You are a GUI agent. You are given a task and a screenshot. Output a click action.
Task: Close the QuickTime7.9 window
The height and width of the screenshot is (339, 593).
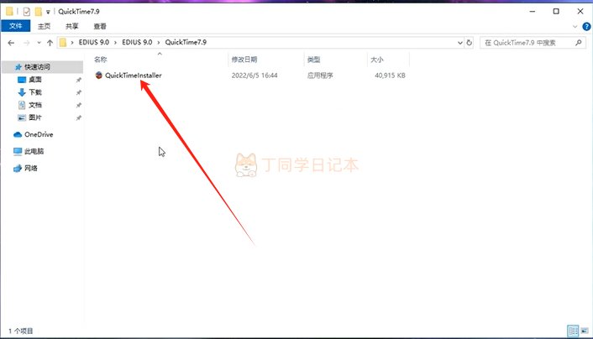(580, 12)
